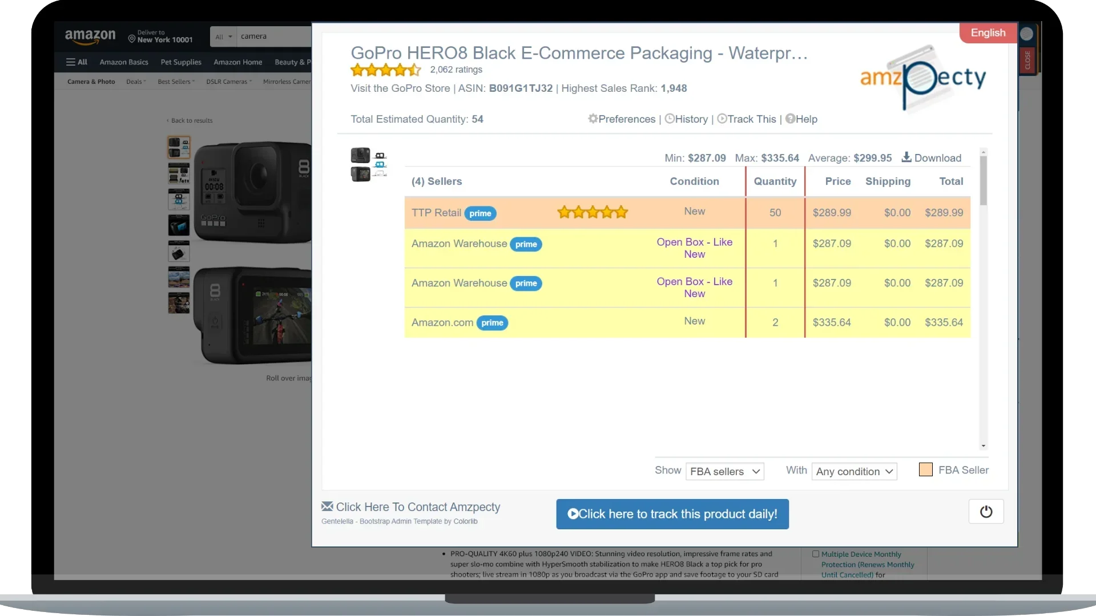Click the Condition column header
Viewport: 1096px width, 616px height.
click(x=694, y=181)
